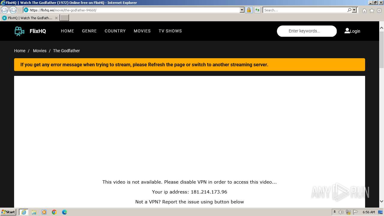384x216 pixels.
Task: Go to MOVIES section
Action: pos(142,31)
